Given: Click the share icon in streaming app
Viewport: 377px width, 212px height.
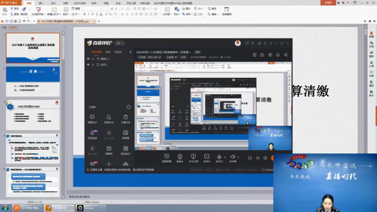Looking at the screenshot, I should [x=286, y=55].
